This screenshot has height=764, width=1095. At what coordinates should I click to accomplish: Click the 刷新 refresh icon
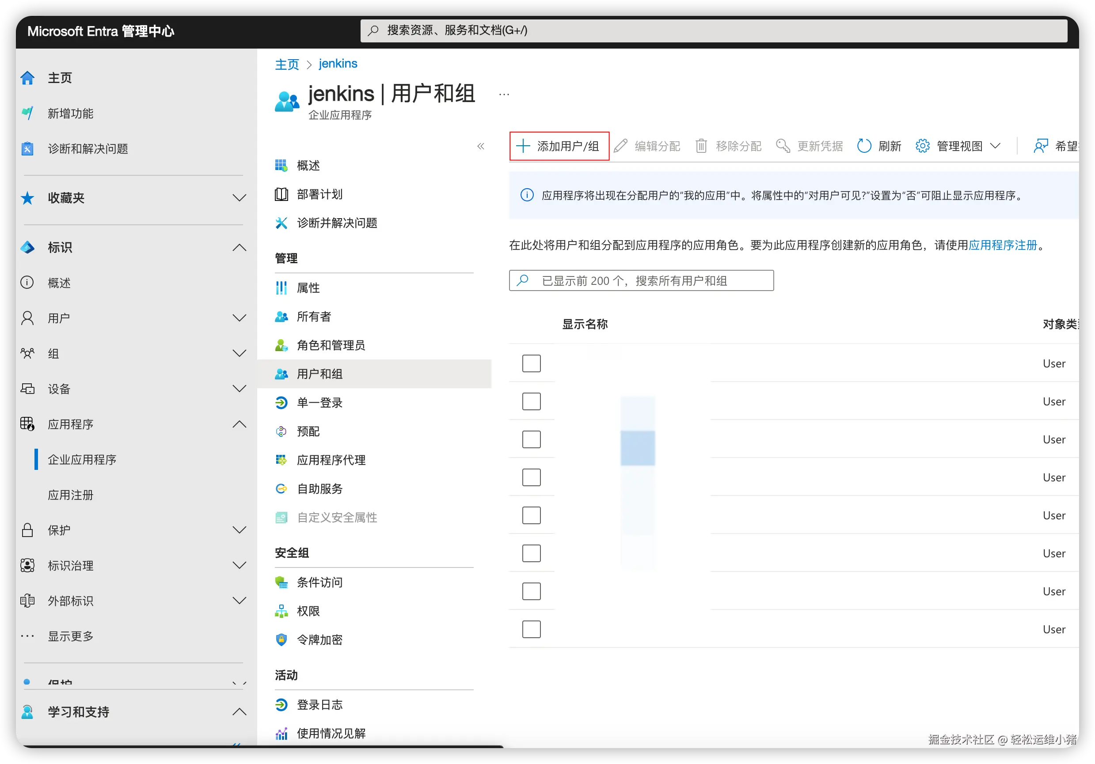click(x=864, y=146)
